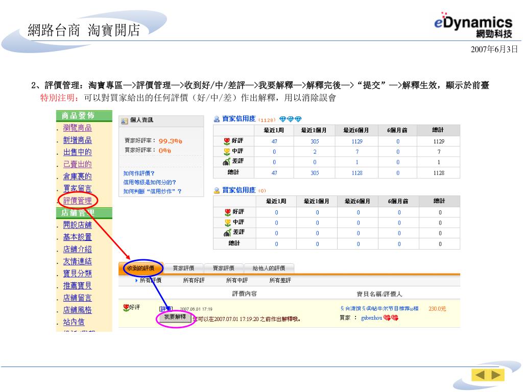Click the 99.3% seller rating value

point(171,141)
